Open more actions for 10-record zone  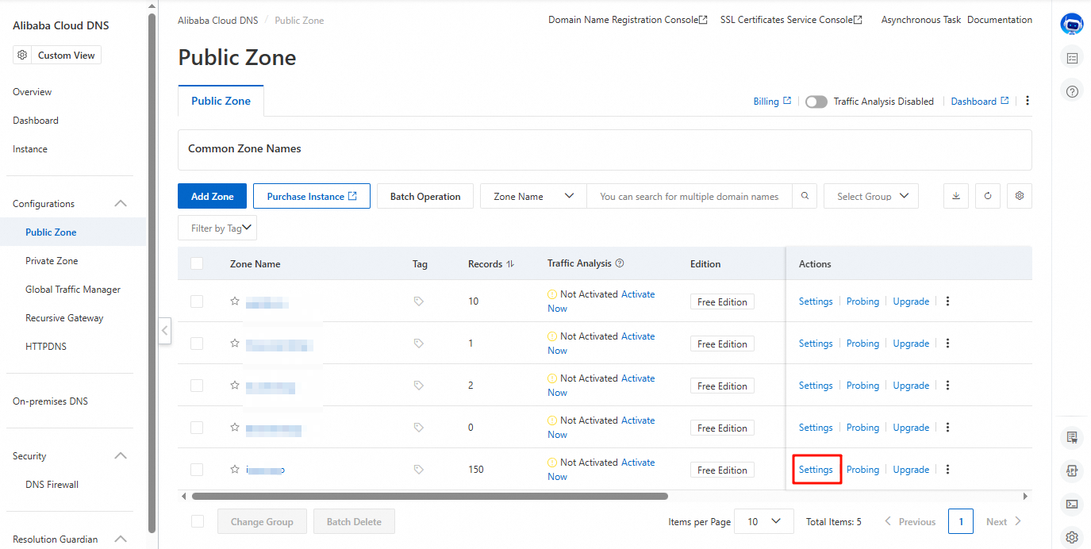pos(947,301)
